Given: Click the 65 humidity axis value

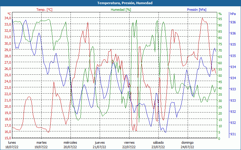Looking at the screenshot, I should click(220, 57).
